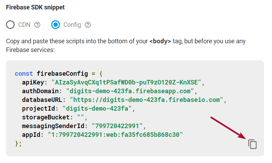Click the appId value string
Image resolution: width=272 pixels, height=163 pixels.
pyautogui.click(x=115, y=134)
